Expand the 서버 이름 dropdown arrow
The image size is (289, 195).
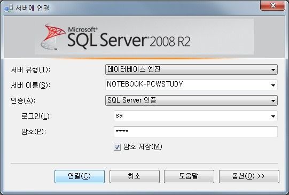pyautogui.click(x=273, y=85)
